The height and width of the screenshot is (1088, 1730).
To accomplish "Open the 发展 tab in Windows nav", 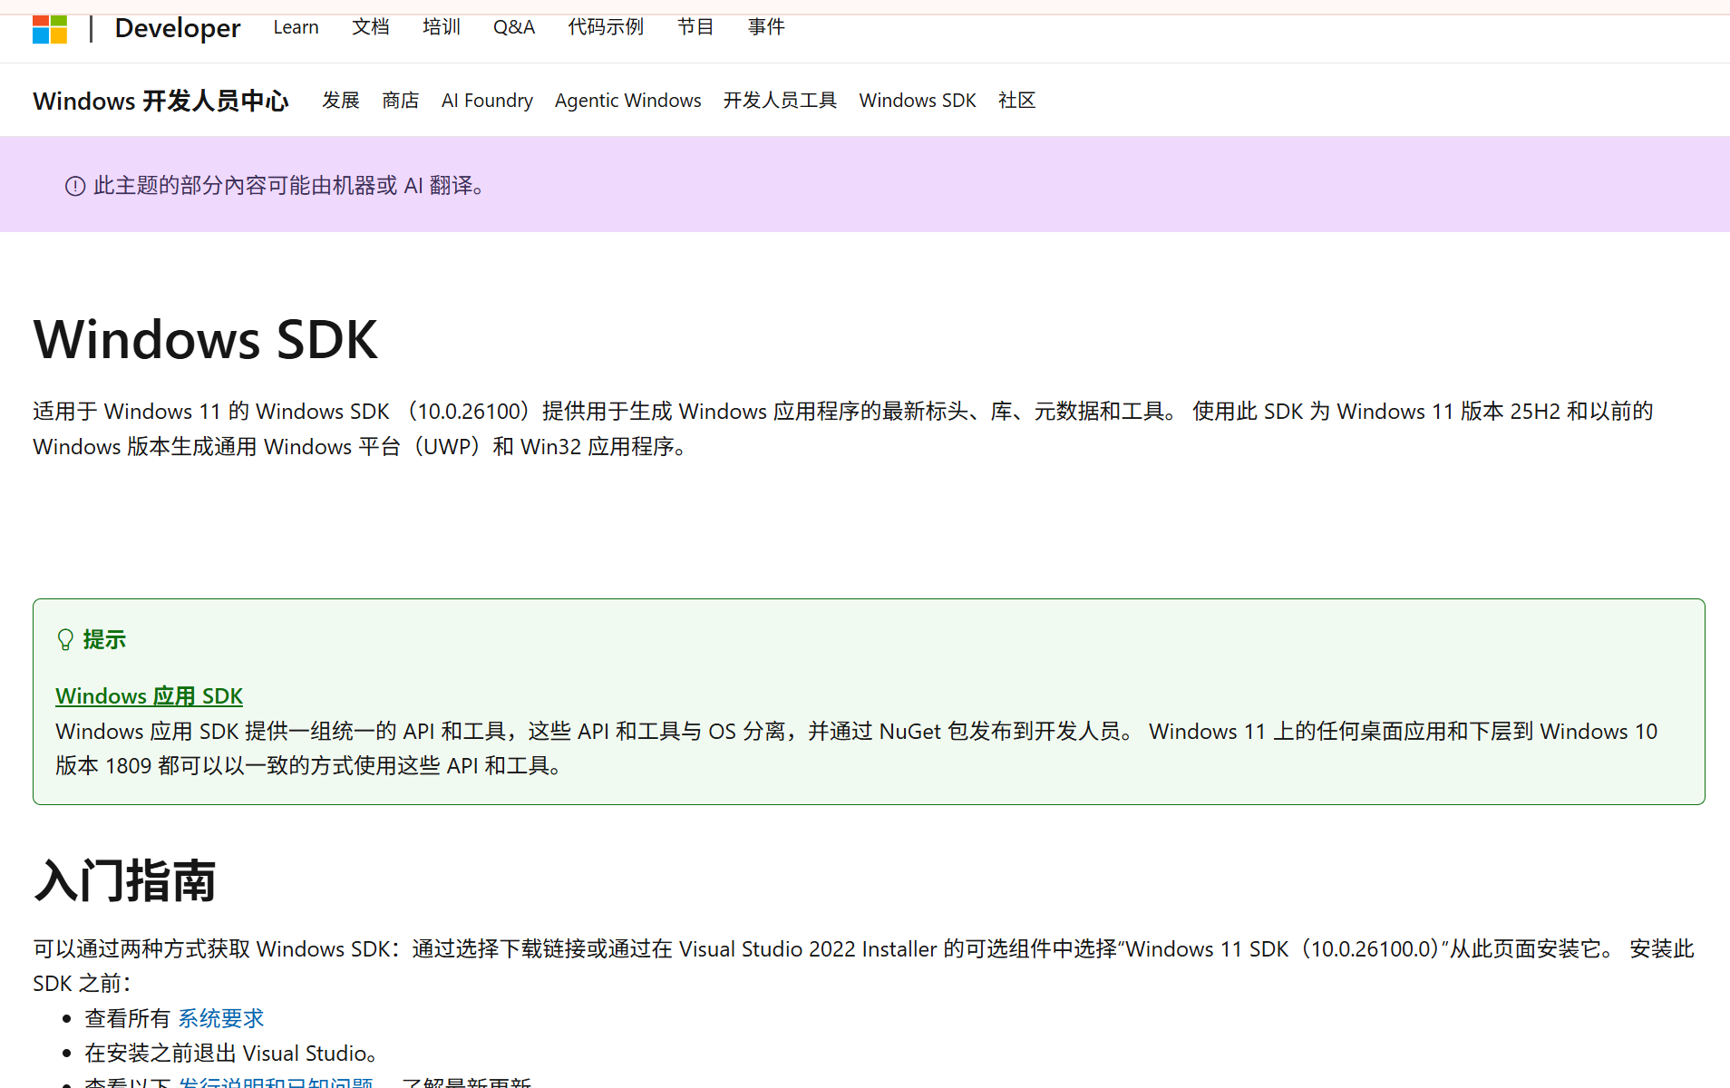I will point(341,101).
